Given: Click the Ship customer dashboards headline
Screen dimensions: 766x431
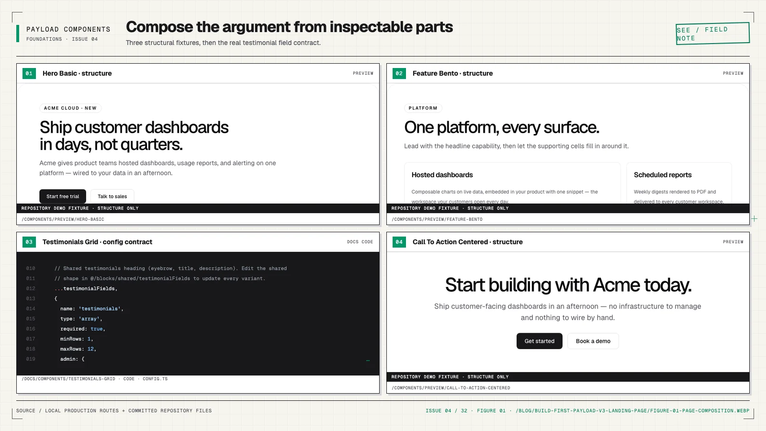Looking at the screenshot, I should tap(134, 136).
